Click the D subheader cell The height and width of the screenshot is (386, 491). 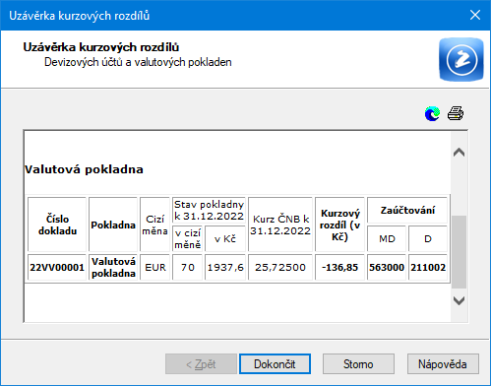(428, 238)
